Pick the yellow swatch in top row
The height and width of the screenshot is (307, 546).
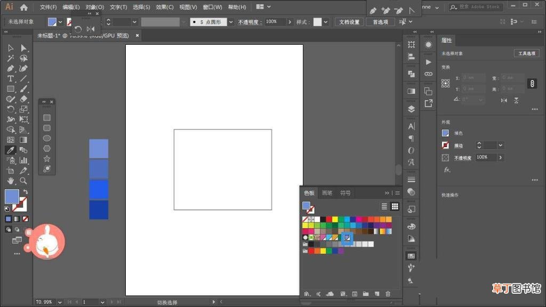click(x=335, y=219)
